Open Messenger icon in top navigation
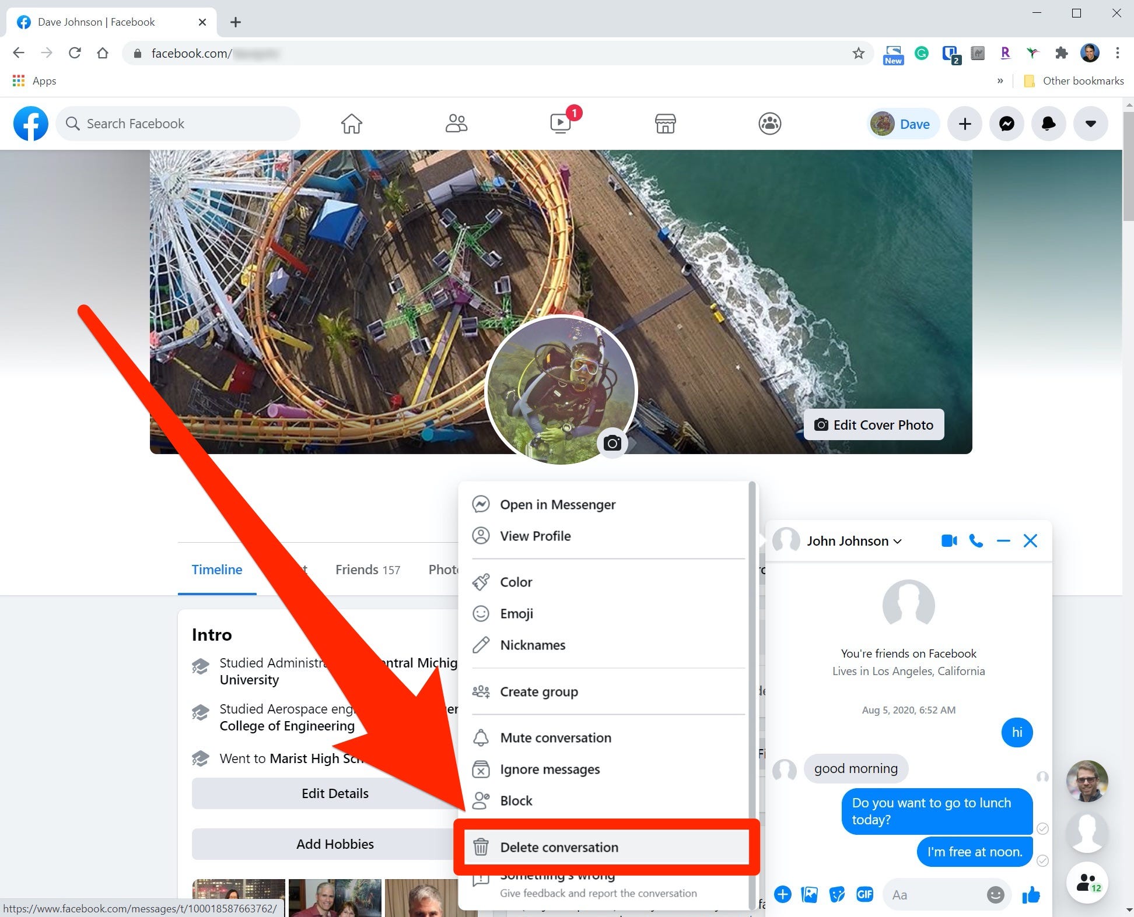 (x=1006, y=124)
